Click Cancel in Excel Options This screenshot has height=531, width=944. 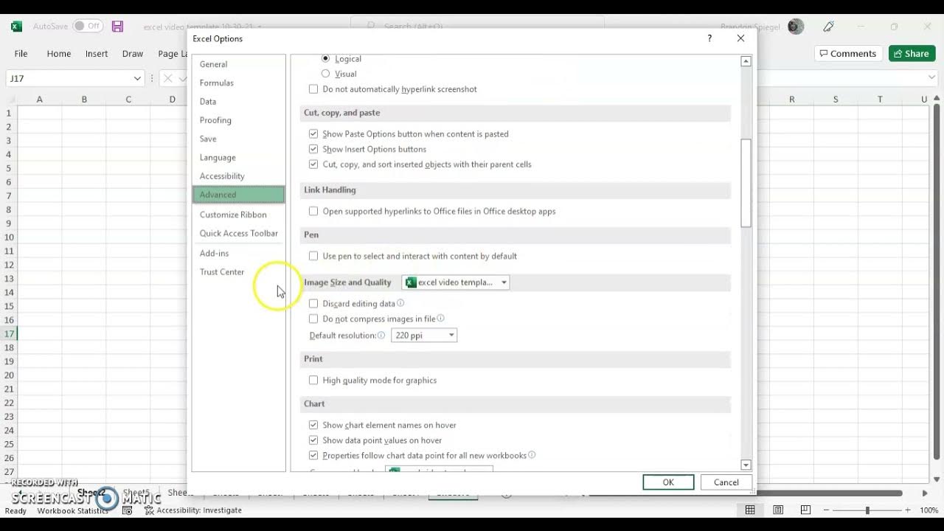(726, 482)
